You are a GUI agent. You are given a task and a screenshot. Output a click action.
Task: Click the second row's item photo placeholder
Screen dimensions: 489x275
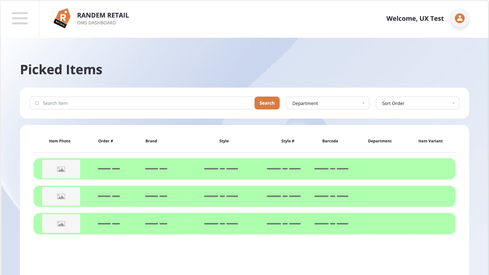pos(61,196)
